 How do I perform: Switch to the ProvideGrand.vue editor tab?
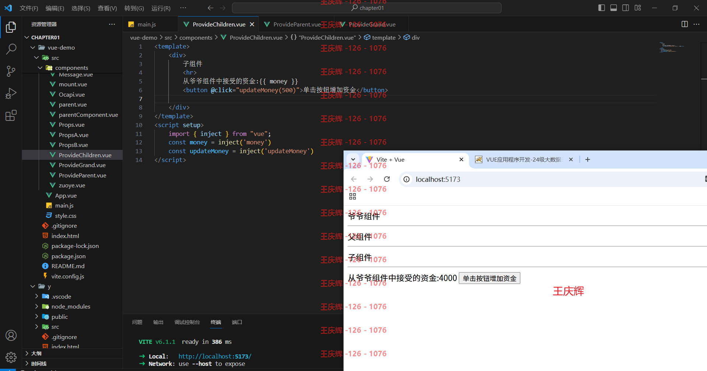pyautogui.click(x=371, y=24)
